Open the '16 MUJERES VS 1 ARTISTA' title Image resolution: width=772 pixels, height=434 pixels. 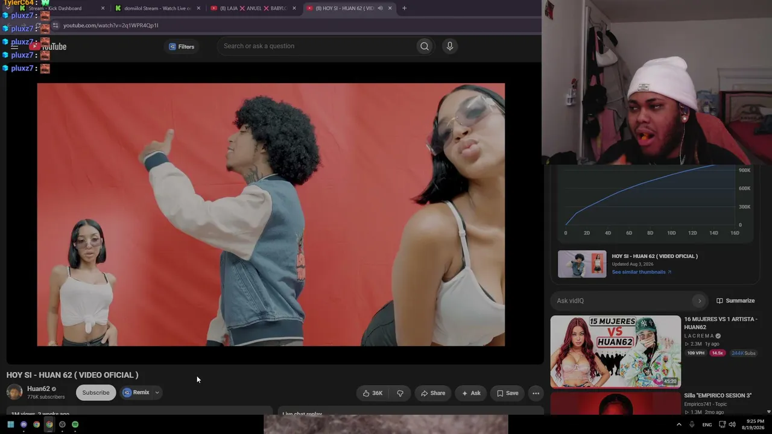(720, 323)
